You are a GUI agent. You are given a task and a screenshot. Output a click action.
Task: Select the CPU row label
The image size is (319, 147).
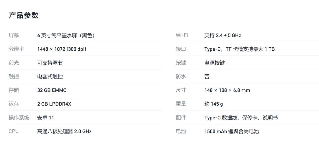[x=14, y=131]
